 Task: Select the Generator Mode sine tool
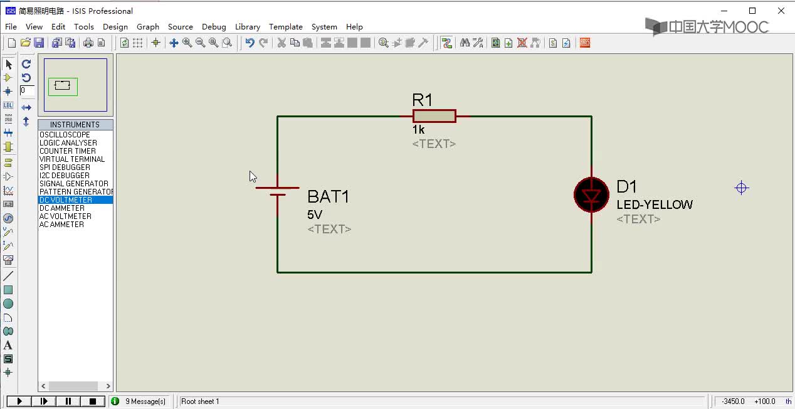(x=8, y=218)
